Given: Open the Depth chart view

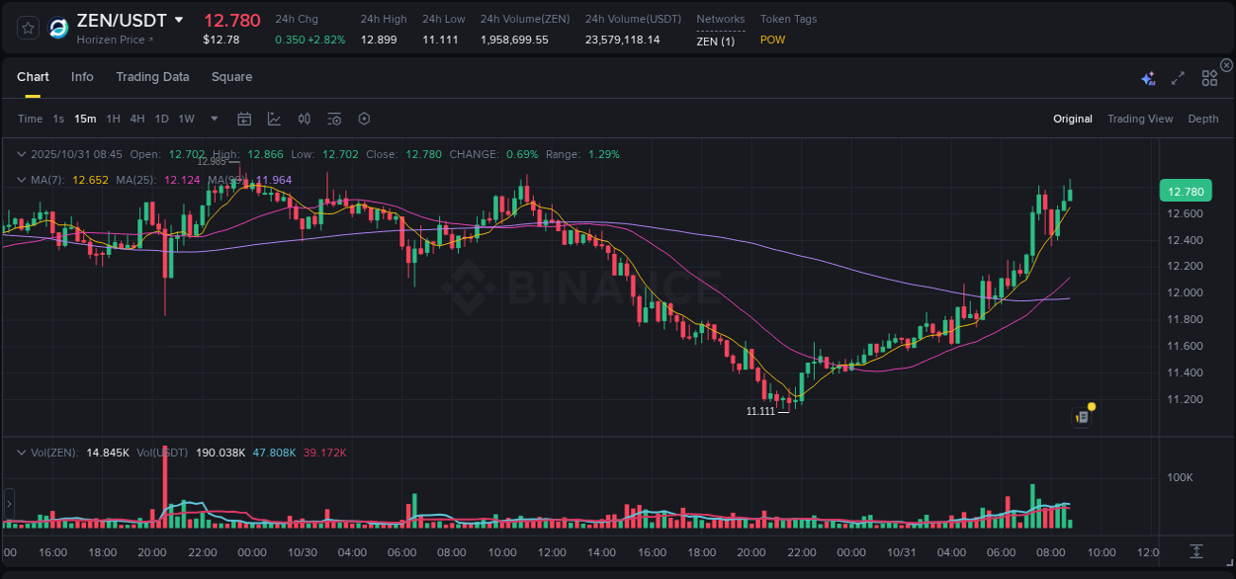Looking at the screenshot, I should 1203,119.
